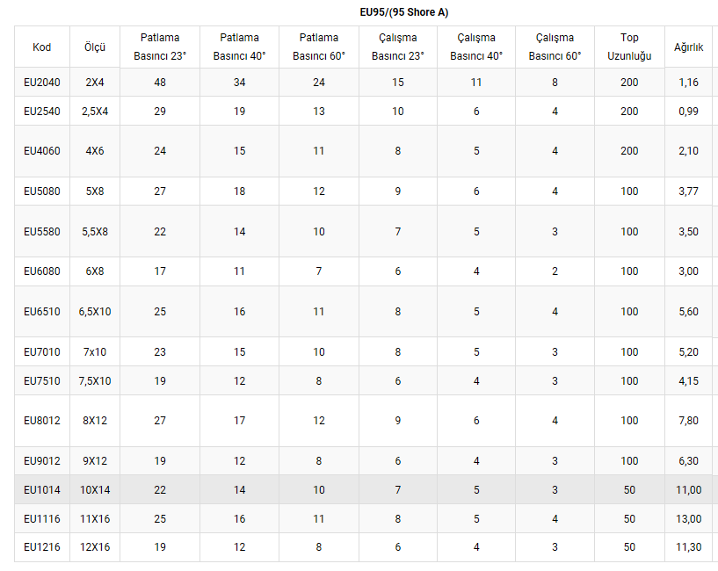Click the EU6080 row code
This screenshot has width=718, height=571.
(x=41, y=271)
